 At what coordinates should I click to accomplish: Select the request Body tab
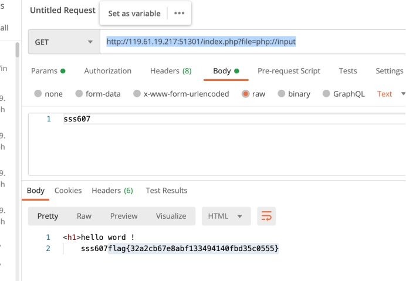(x=226, y=71)
